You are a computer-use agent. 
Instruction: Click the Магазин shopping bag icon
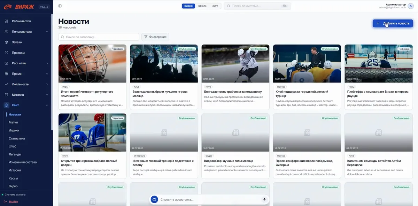pos(6,95)
